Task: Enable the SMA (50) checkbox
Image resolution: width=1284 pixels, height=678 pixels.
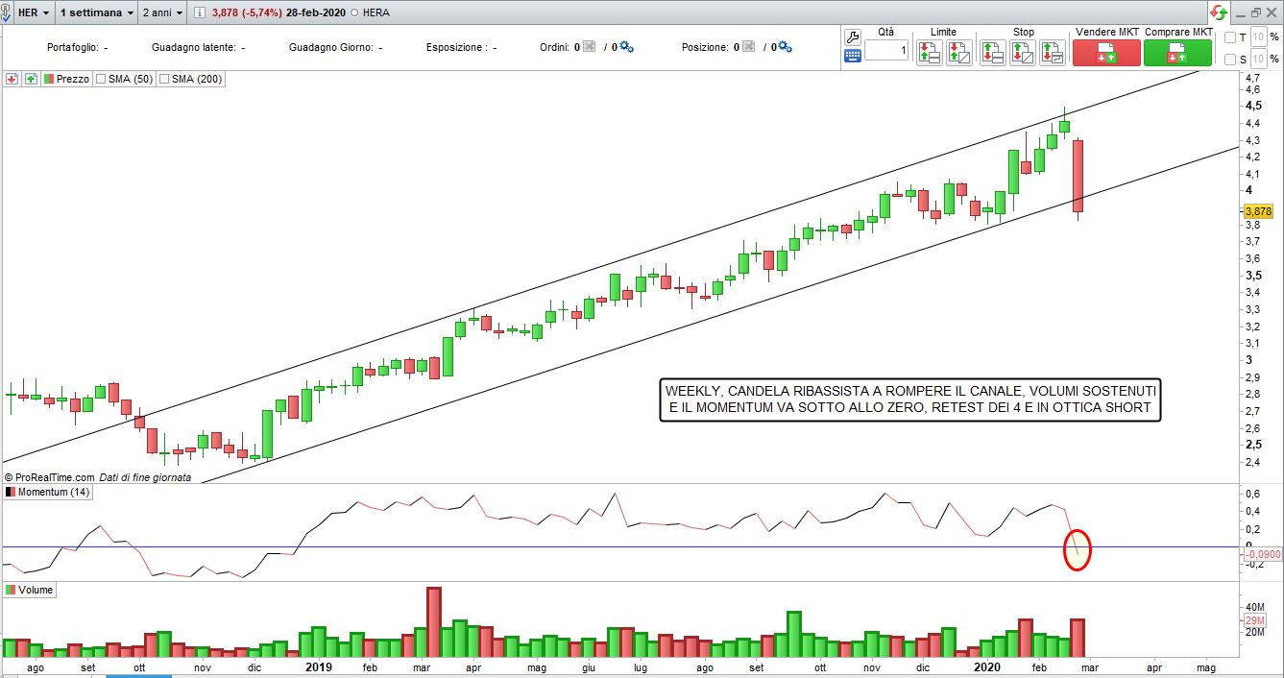Action: 101,79
